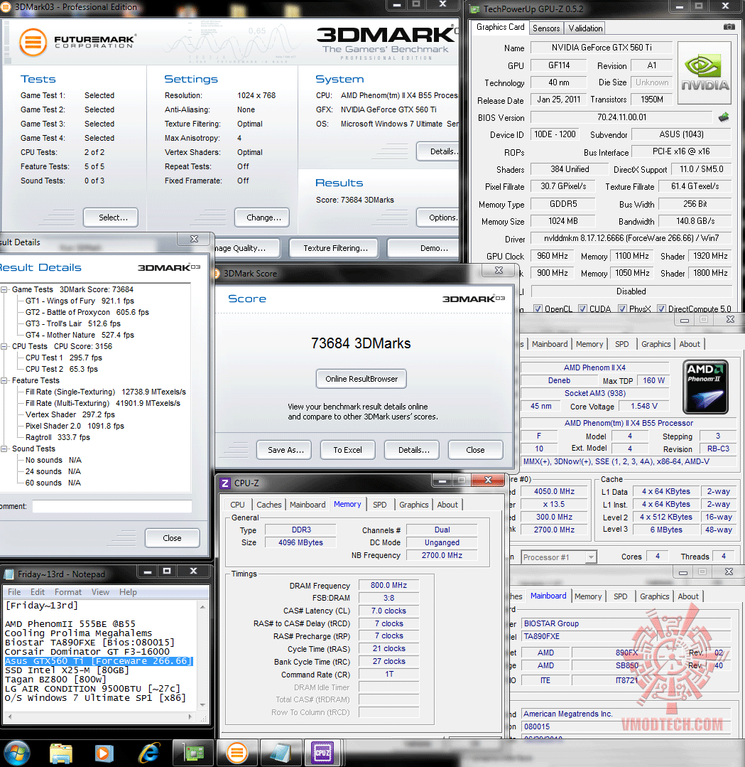Image resolution: width=745 pixels, height=767 pixels.
Task: Click the Notepad title bar icon
Action: pos(9,574)
